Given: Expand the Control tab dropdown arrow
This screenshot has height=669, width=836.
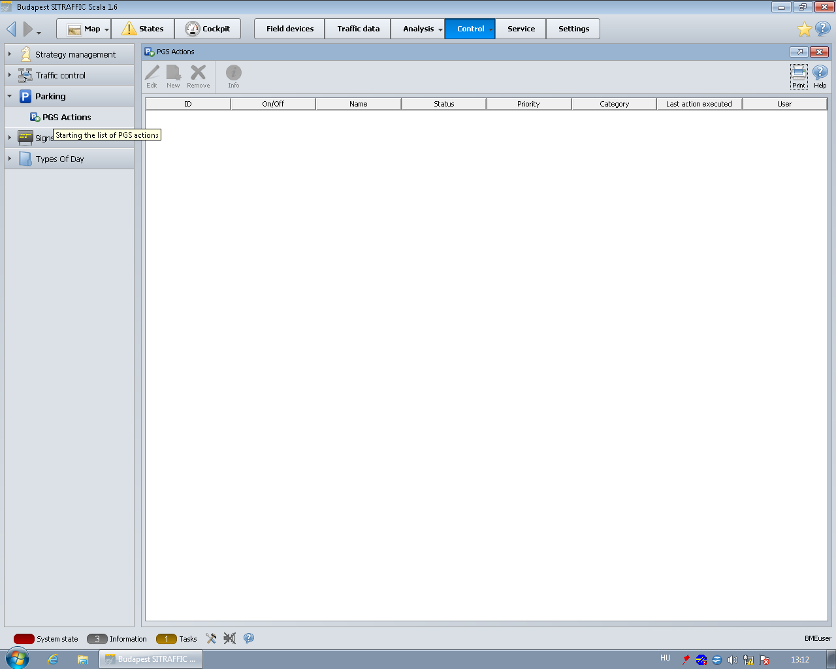Looking at the screenshot, I should click(490, 30).
